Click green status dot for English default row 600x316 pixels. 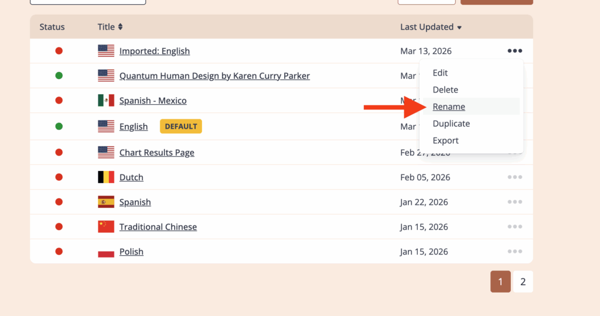coord(59,126)
